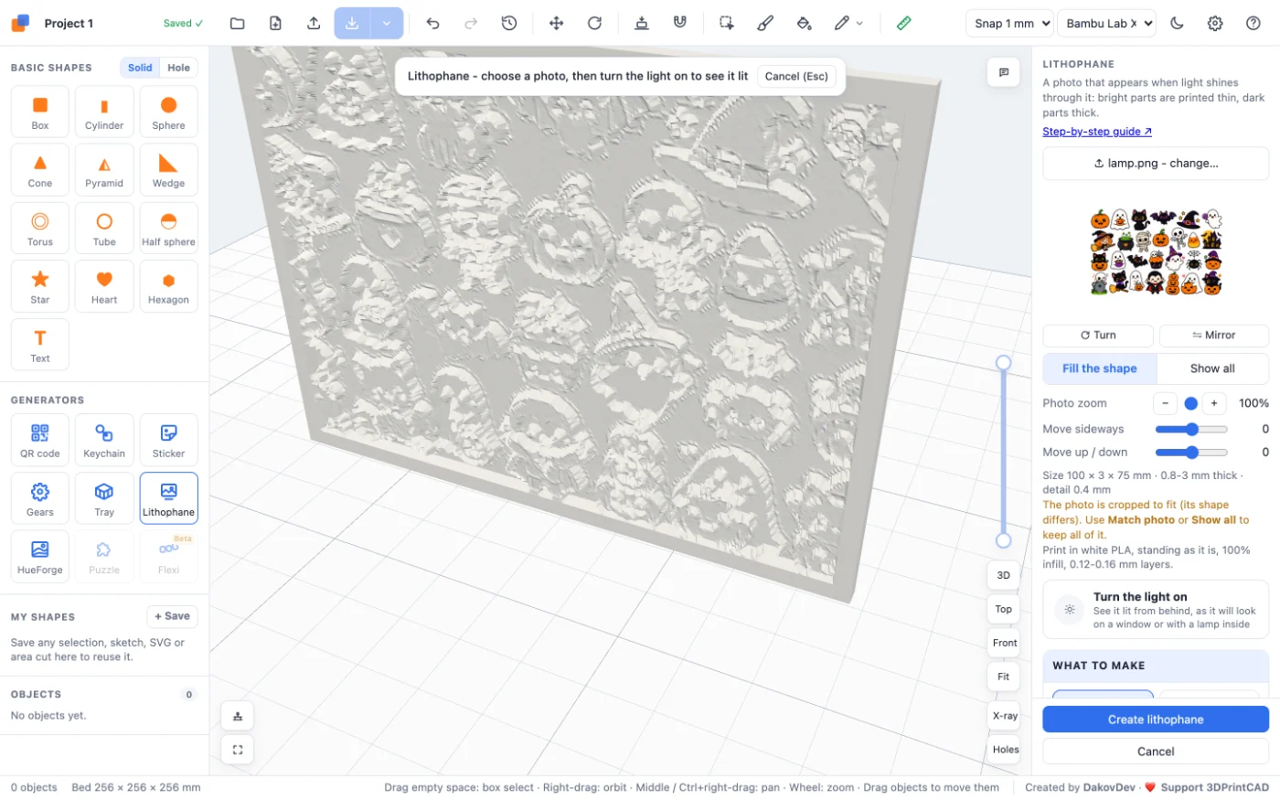Image resolution: width=1280 pixels, height=800 pixels.
Task: Toggle X-ray view mode
Action: click(x=1005, y=716)
